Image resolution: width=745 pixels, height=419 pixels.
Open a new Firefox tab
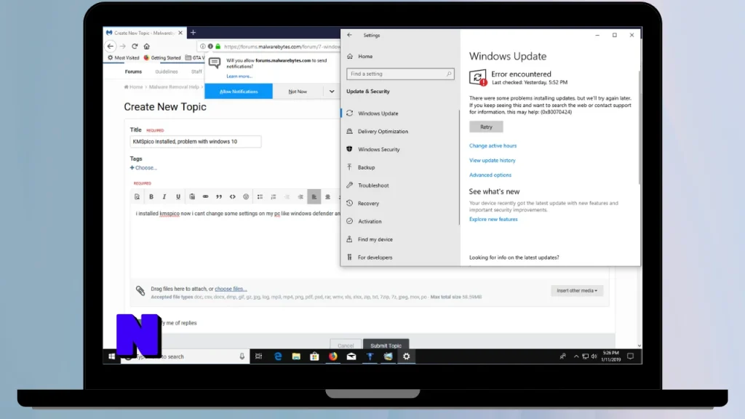(193, 32)
